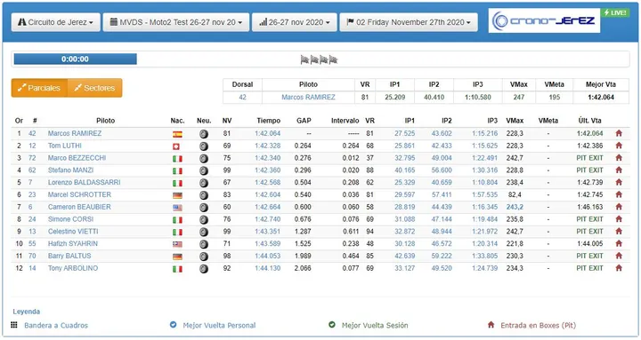Open rider Cameron BEAUBIER
The height and width of the screenshot is (340, 641).
[x=79, y=207]
